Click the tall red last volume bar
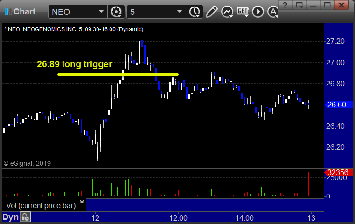Screen dimensions: 355x224 [308, 184]
